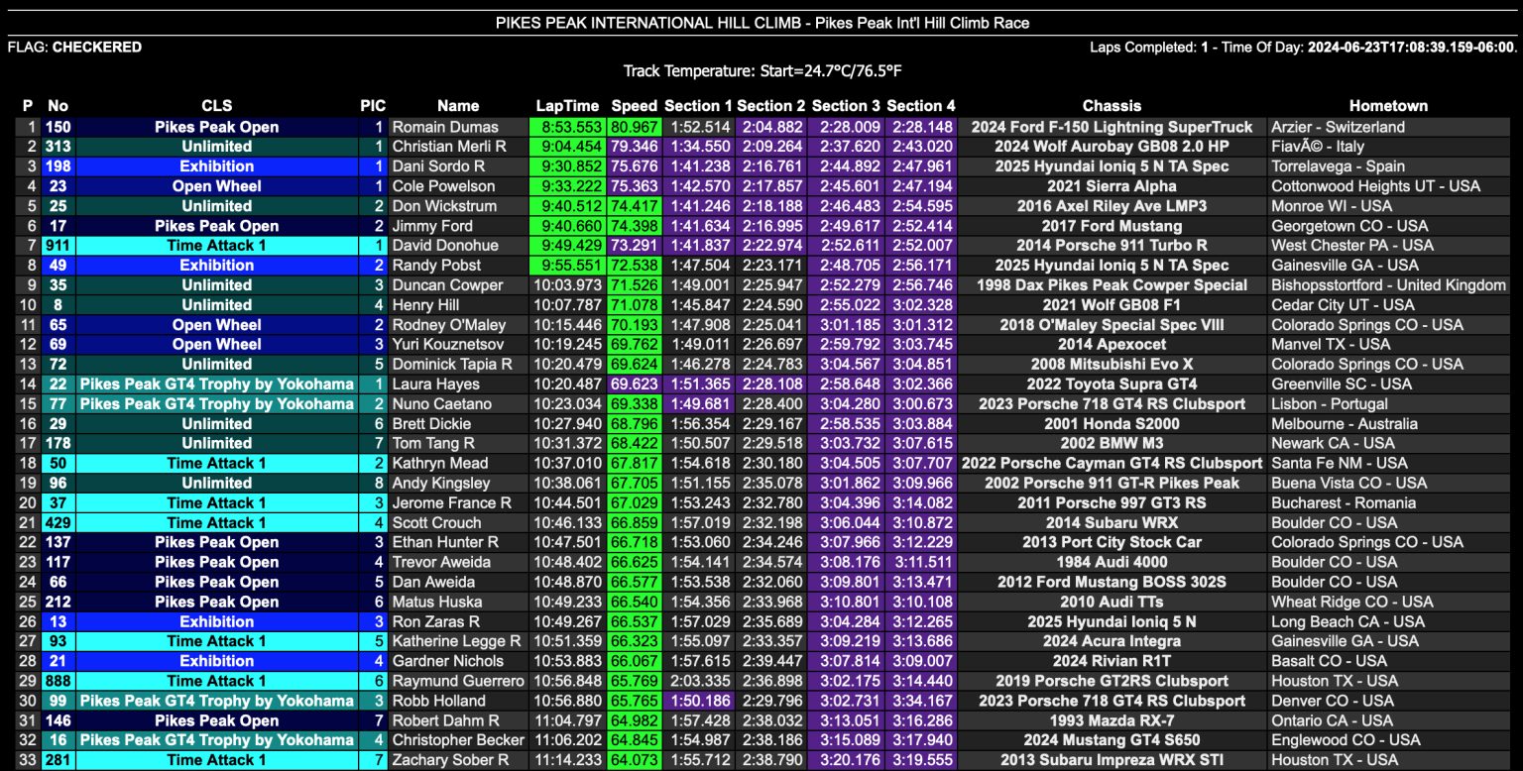Click speed value 80.967
This screenshot has height=771, width=1523.
pyautogui.click(x=635, y=127)
